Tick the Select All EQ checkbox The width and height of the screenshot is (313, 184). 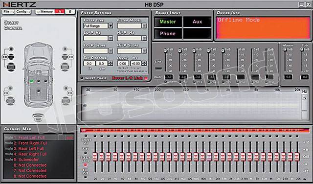pos(86,136)
